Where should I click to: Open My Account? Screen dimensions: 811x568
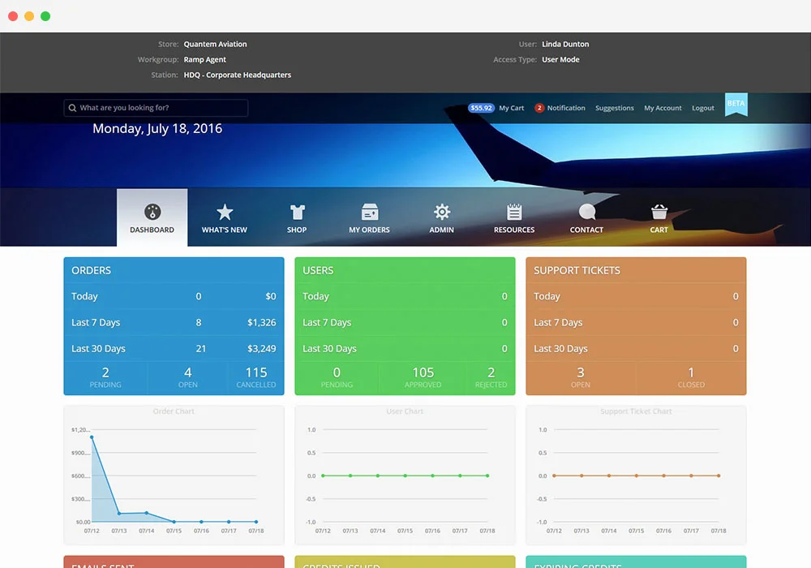pos(663,107)
